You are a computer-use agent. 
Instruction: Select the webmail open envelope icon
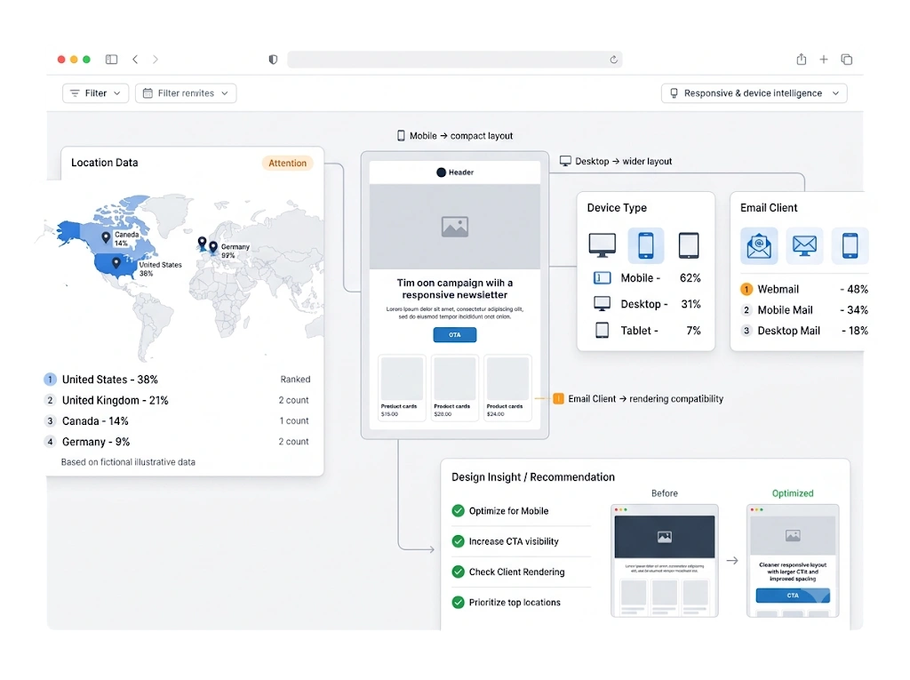(759, 245)
